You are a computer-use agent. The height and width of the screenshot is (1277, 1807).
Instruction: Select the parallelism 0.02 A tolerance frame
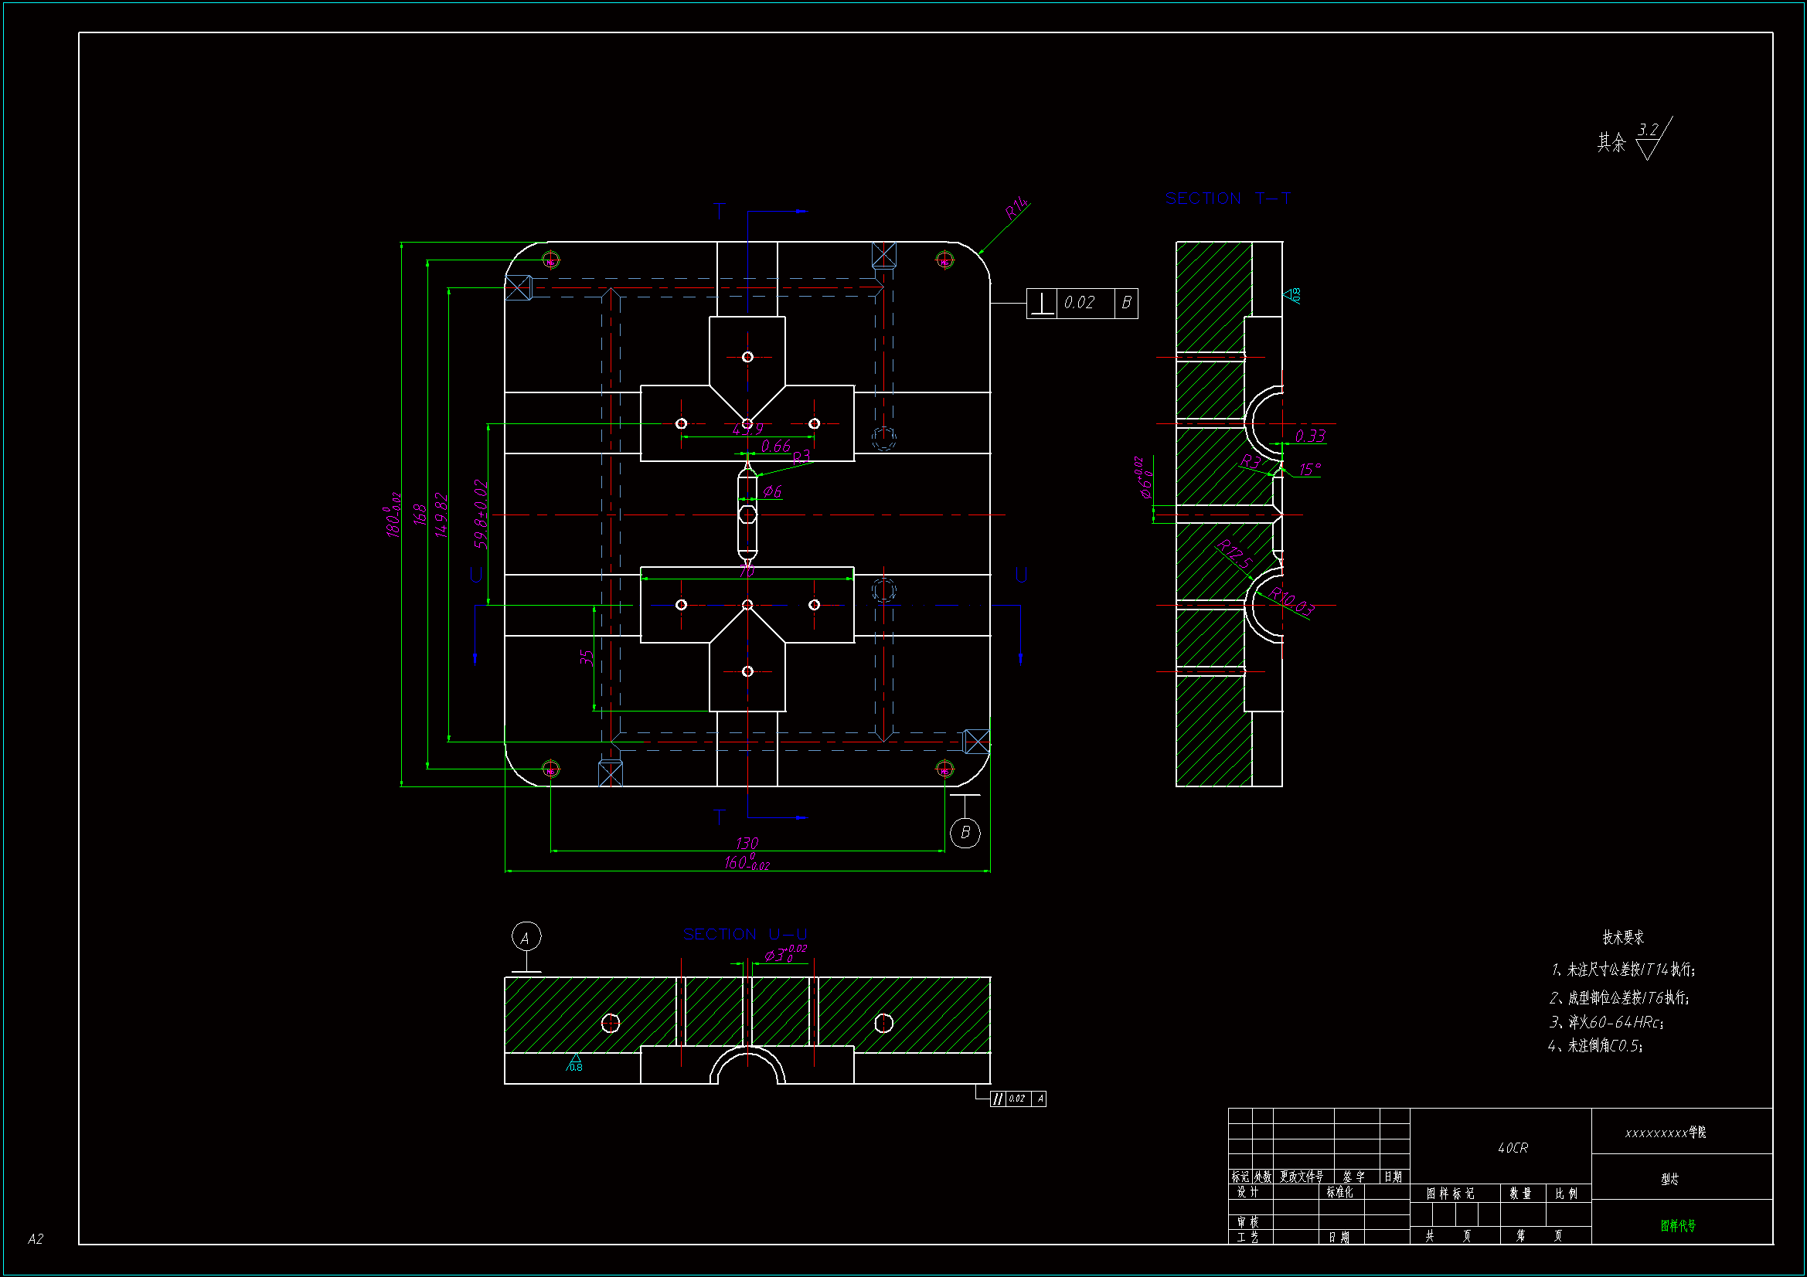[x=1018, y=1099]
